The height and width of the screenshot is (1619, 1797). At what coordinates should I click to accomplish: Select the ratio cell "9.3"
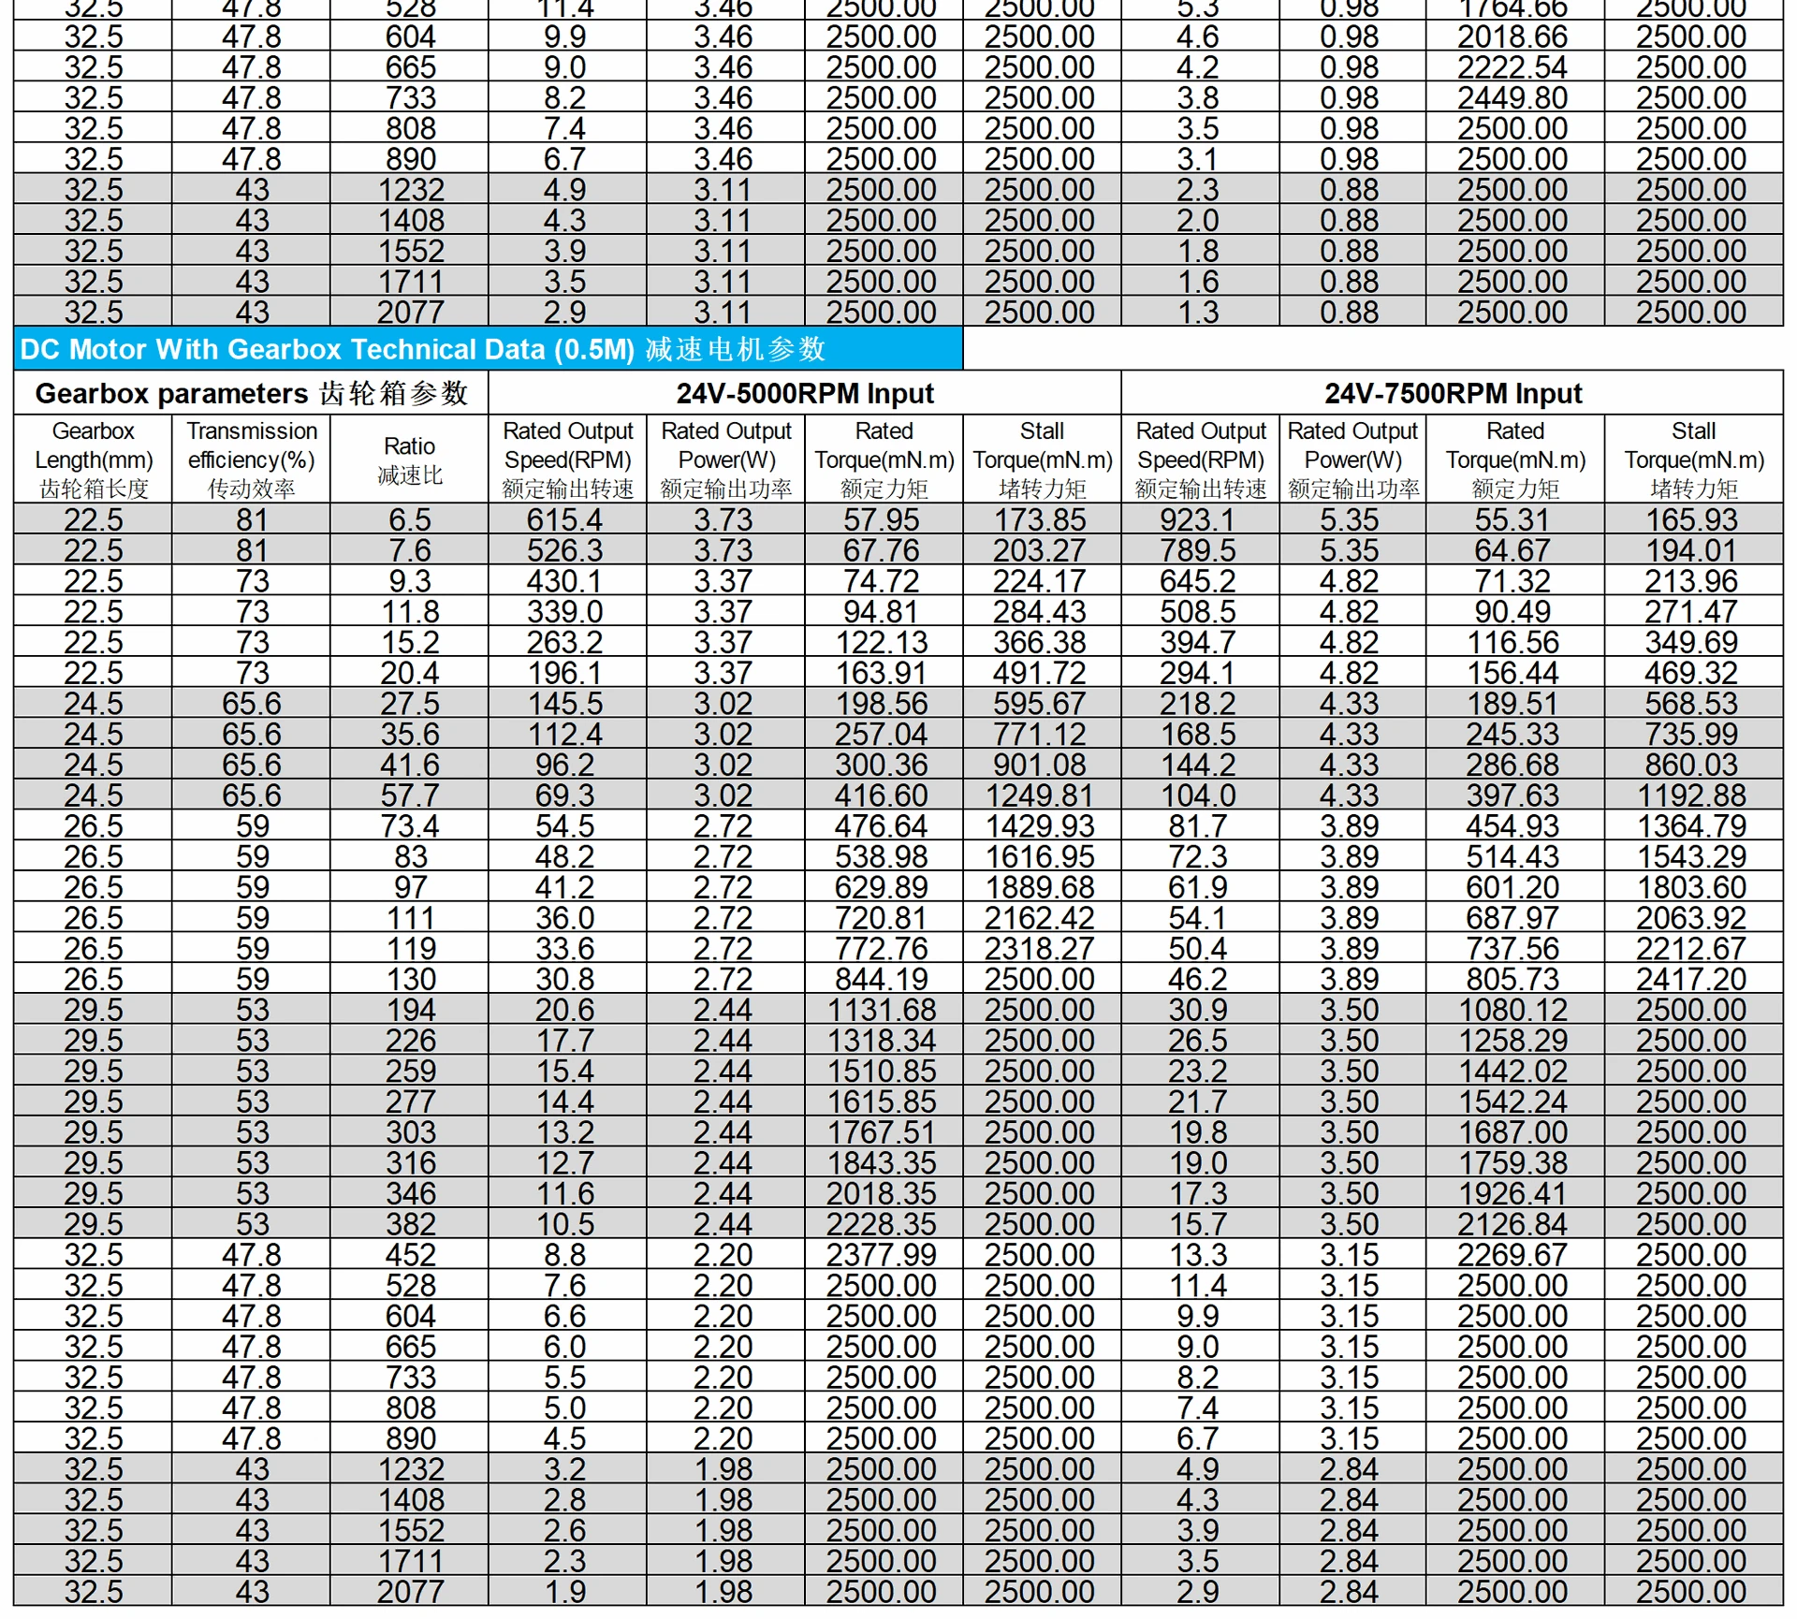(x=410, y=581)
